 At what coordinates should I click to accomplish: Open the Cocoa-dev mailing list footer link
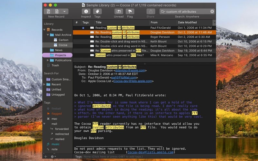click(150, 152)
